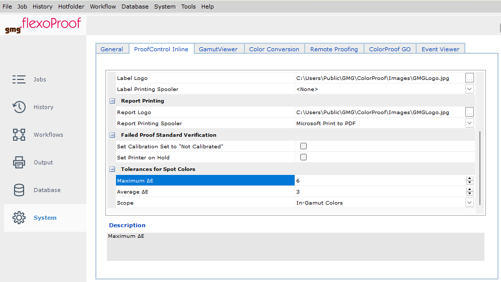The image size is (501, 282).
Task: Collapse Tolerances for Spot Colors section
Action: tap(112, 169)
